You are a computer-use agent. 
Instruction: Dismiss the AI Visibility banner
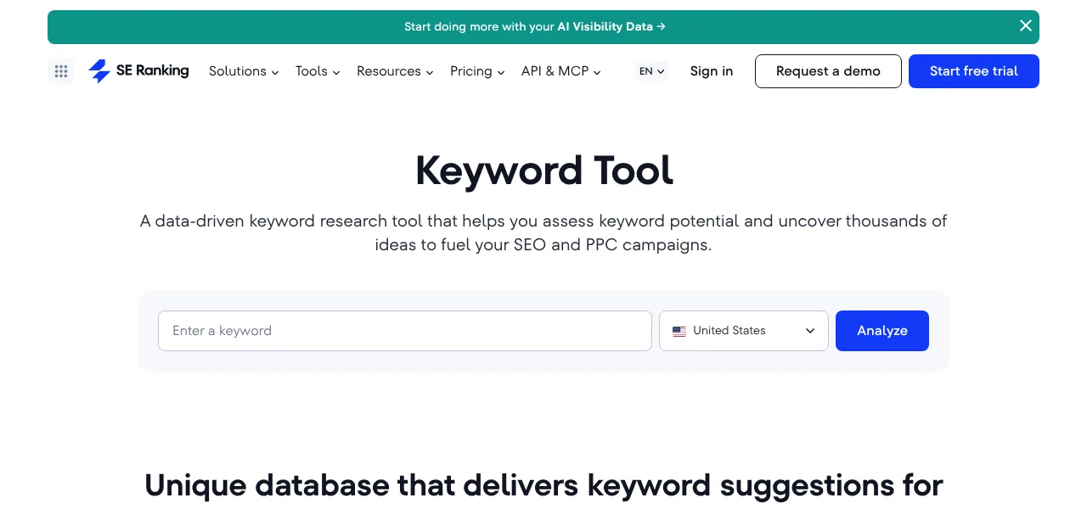1026,26
